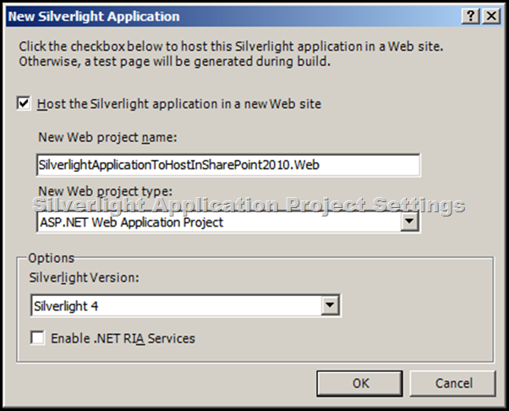Expand the Silverlight Version dropdown arrow
The image size is (509, 411).
point(330,305)
